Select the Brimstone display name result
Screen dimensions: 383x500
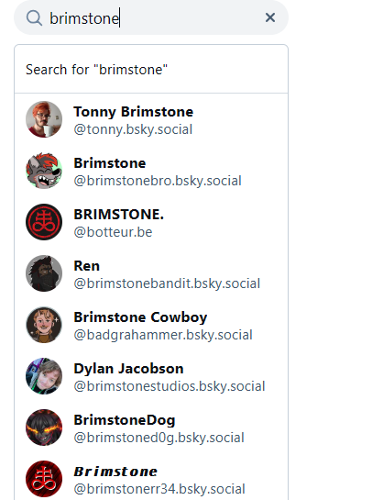tap(110, 163)
